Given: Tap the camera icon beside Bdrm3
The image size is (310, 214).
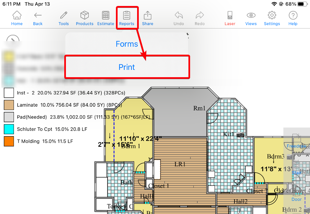Looking at the screenshot, I should tap(290, 157).
